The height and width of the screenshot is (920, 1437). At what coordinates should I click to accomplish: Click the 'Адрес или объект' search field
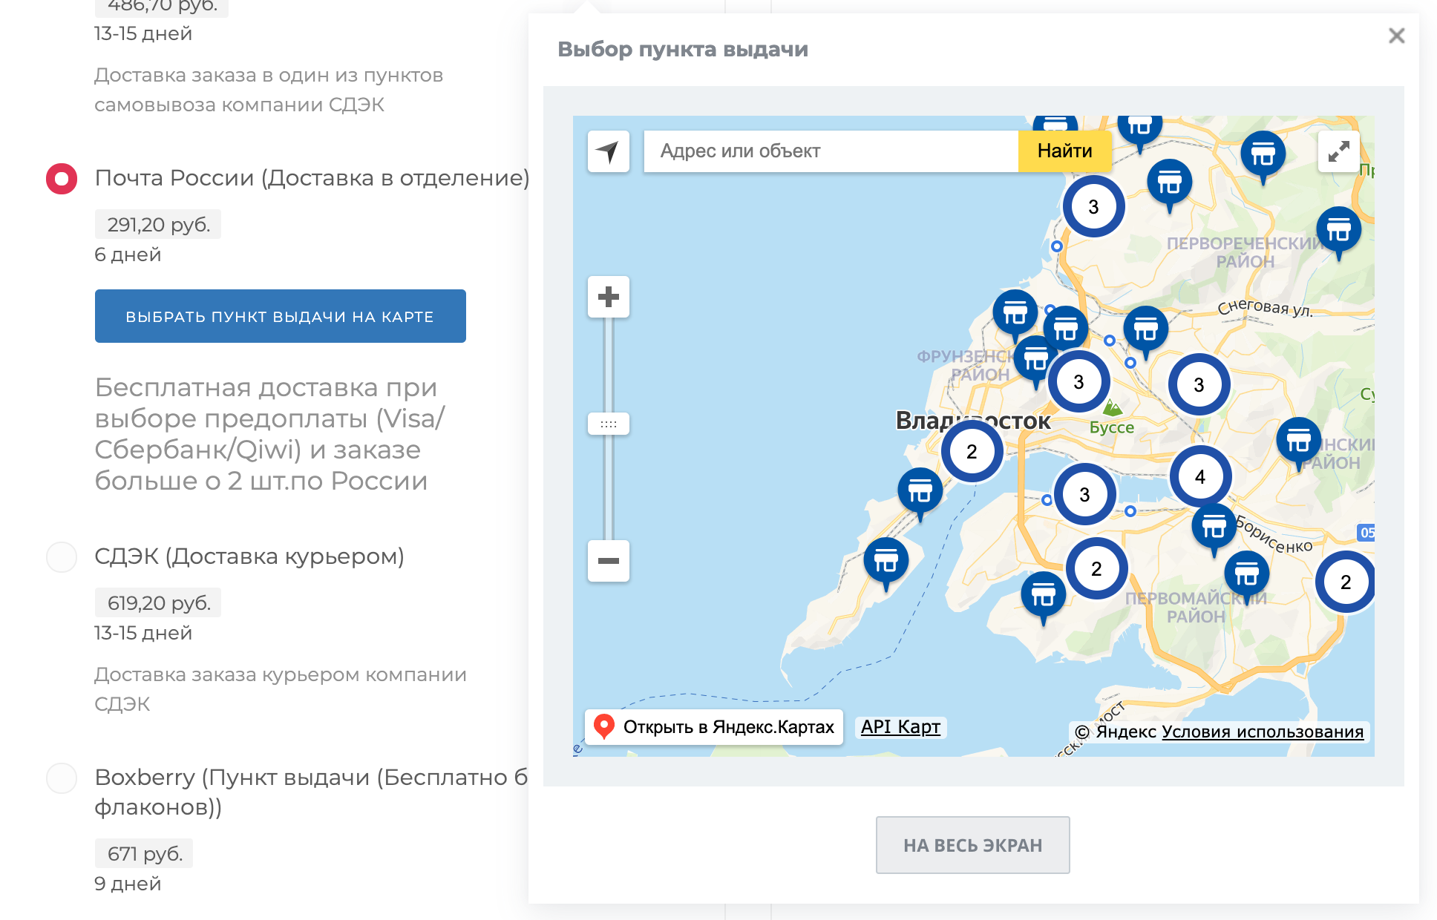pos(831,151)
